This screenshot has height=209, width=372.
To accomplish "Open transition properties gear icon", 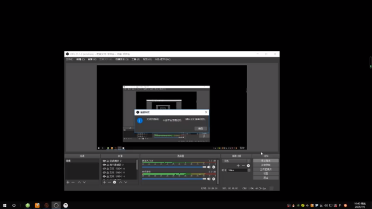I will click(x=248, y=165).
